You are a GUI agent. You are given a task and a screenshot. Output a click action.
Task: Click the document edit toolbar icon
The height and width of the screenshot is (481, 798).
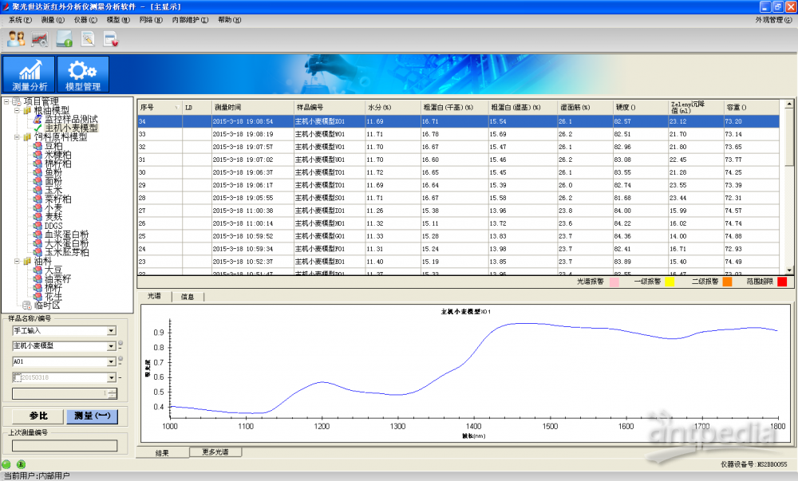tap(88, 38)
